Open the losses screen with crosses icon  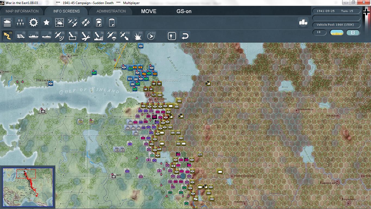pyautogui.click(x=20, y=23)
